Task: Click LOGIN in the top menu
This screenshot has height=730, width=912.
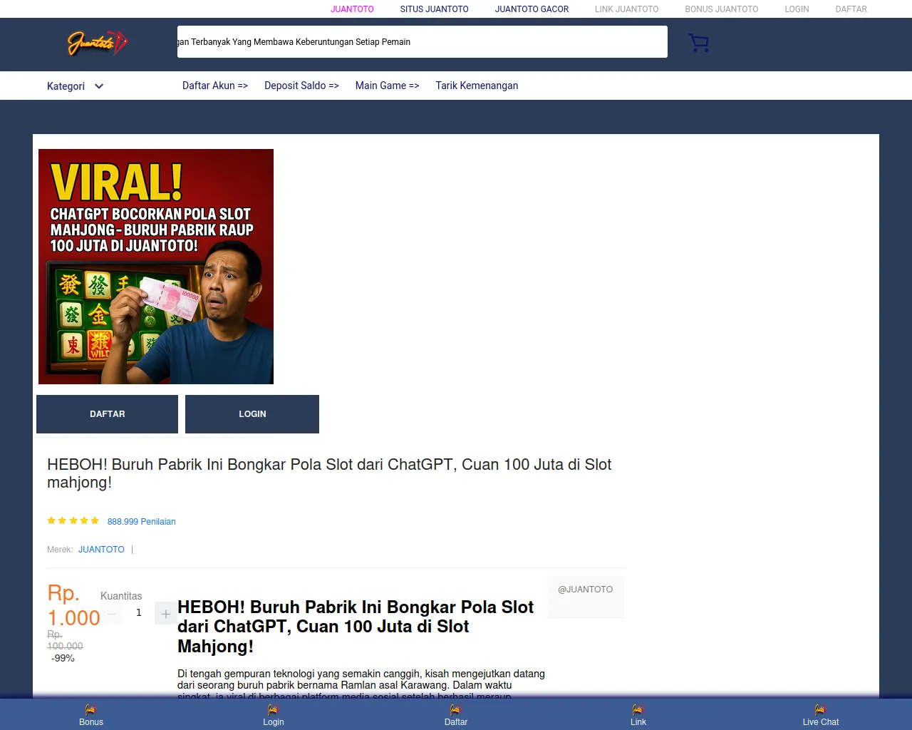Action: 797,9
